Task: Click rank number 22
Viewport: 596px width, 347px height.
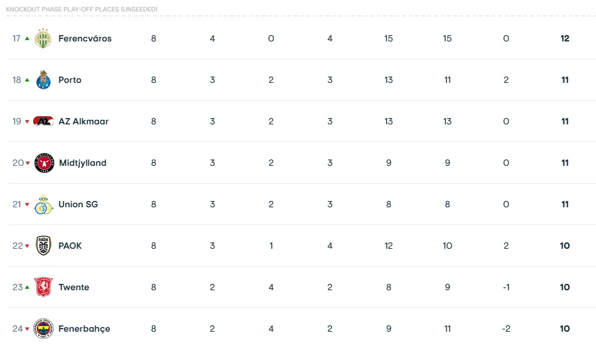Action: coord(17,246)
